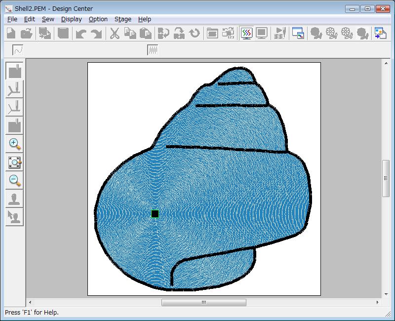
Task: Open the Display menu
Action: [72, 19]
